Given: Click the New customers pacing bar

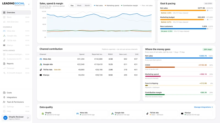Looking at the screenshot, I should pos(186,29).
